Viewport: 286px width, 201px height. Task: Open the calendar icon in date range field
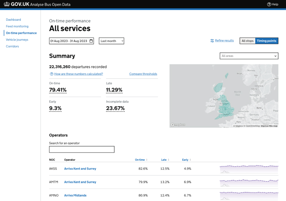(x=91, y=41)
